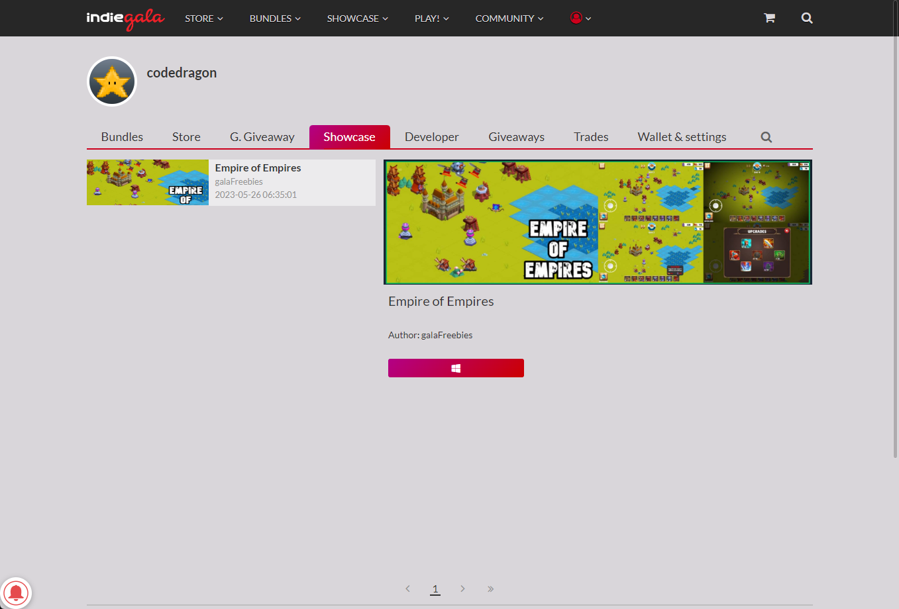Click Author: galaFreebies text

pos(431,335)
